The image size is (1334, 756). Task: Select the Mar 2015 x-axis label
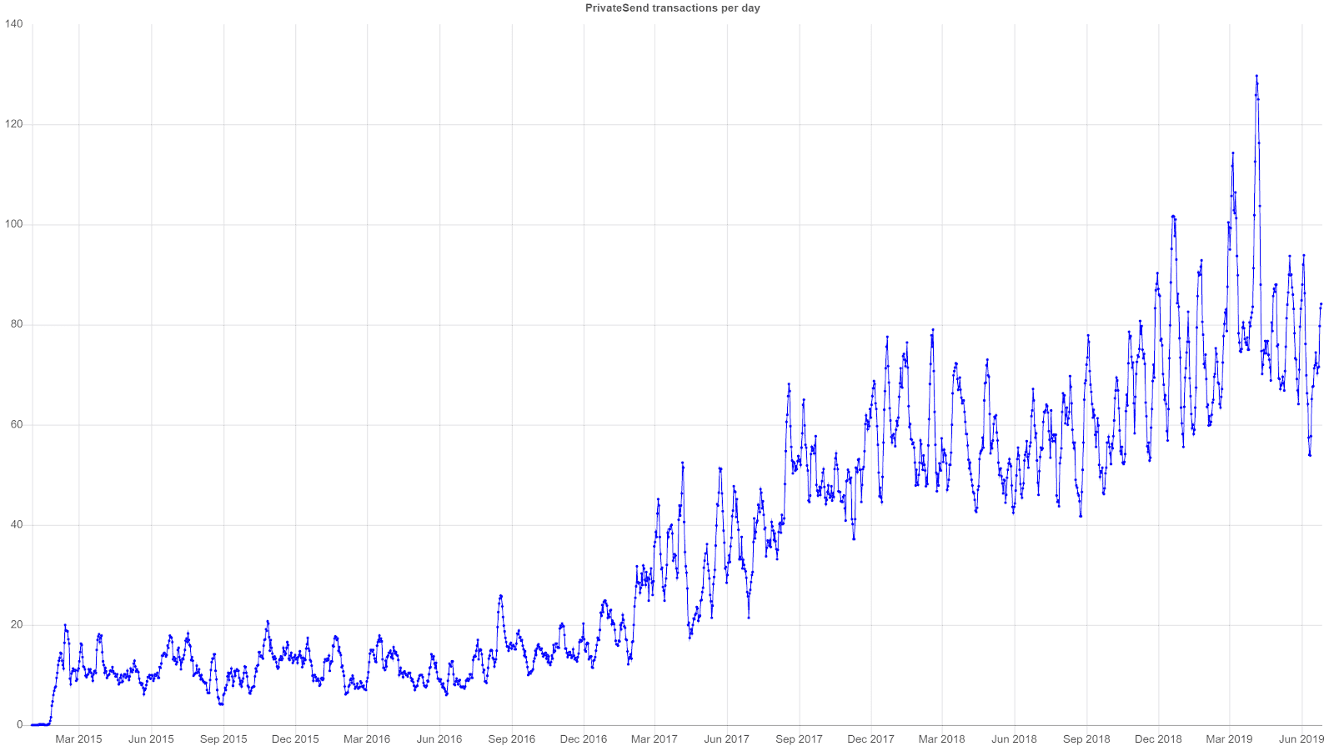[x=78, y=739]
